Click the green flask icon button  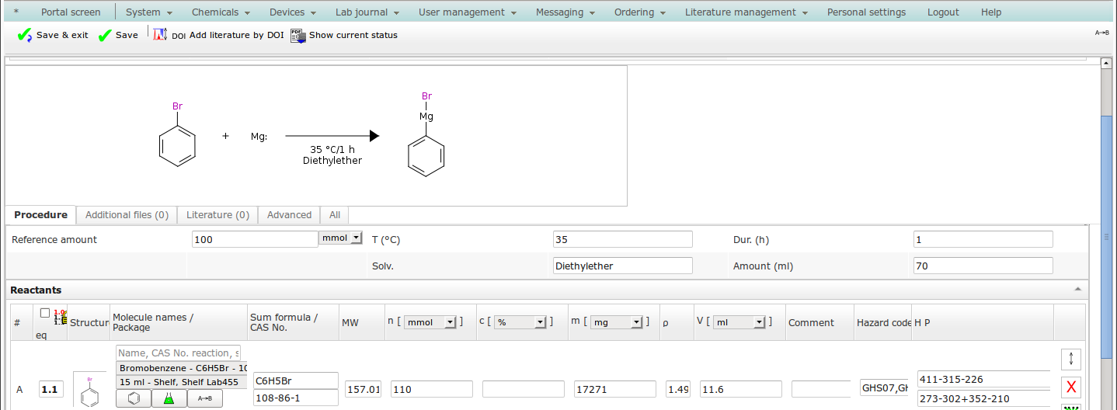(169, 398)
